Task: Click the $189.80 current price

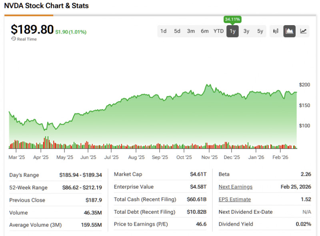Action: click(32, 30)
